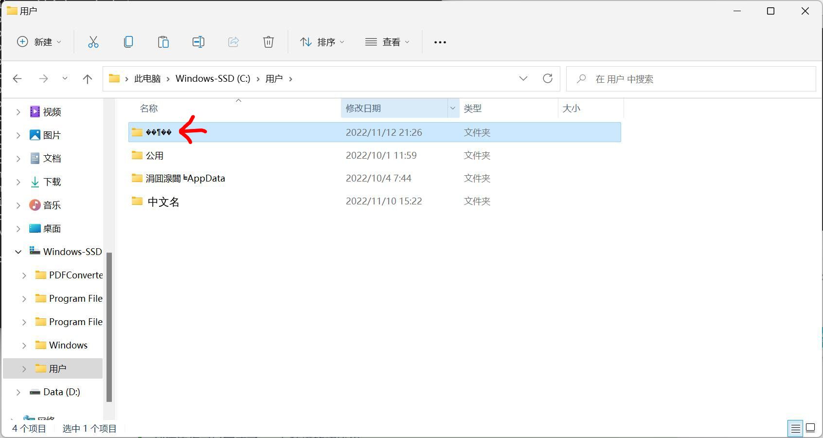This screenshot has width=823, height=438.
Task: Navigate back with the left arrow
Action: 18,79
